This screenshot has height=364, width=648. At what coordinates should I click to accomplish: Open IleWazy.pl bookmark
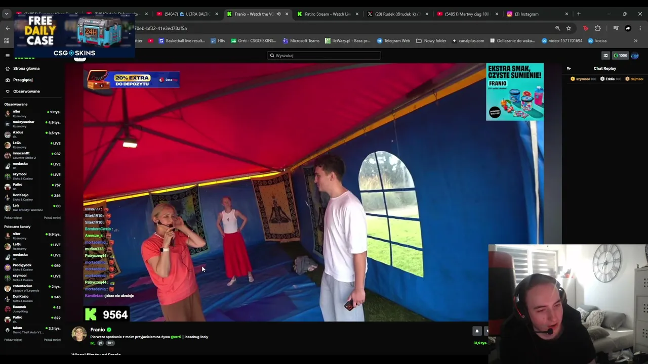pos(348,41)
